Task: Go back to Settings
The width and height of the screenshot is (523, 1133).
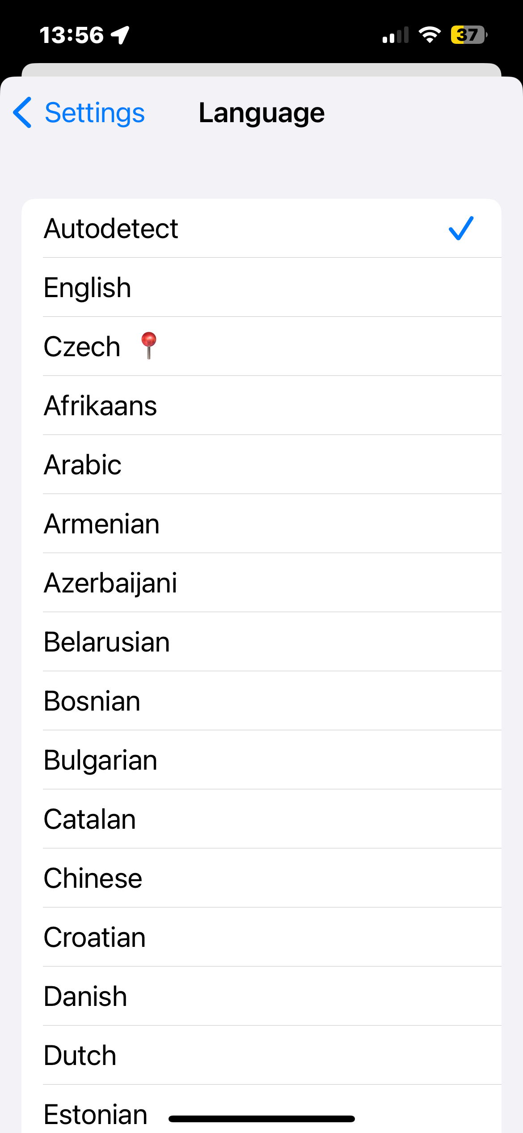Action: [94, 113]
